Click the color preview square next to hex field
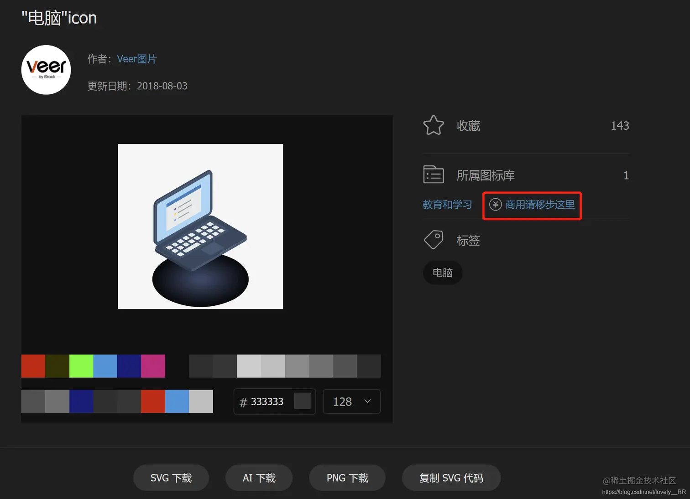Viewport: 690px width, 499px height. click(303, 401)
